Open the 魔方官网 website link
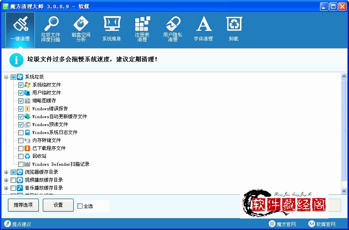The height and width of the screenshot is (230, 349). click(284, 224)
